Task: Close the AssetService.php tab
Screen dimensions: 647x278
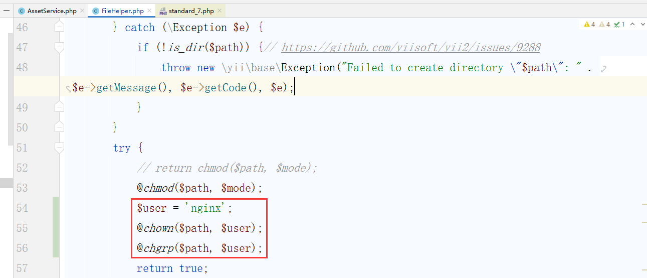Action: pyautogui.click(x=82, y=11)
